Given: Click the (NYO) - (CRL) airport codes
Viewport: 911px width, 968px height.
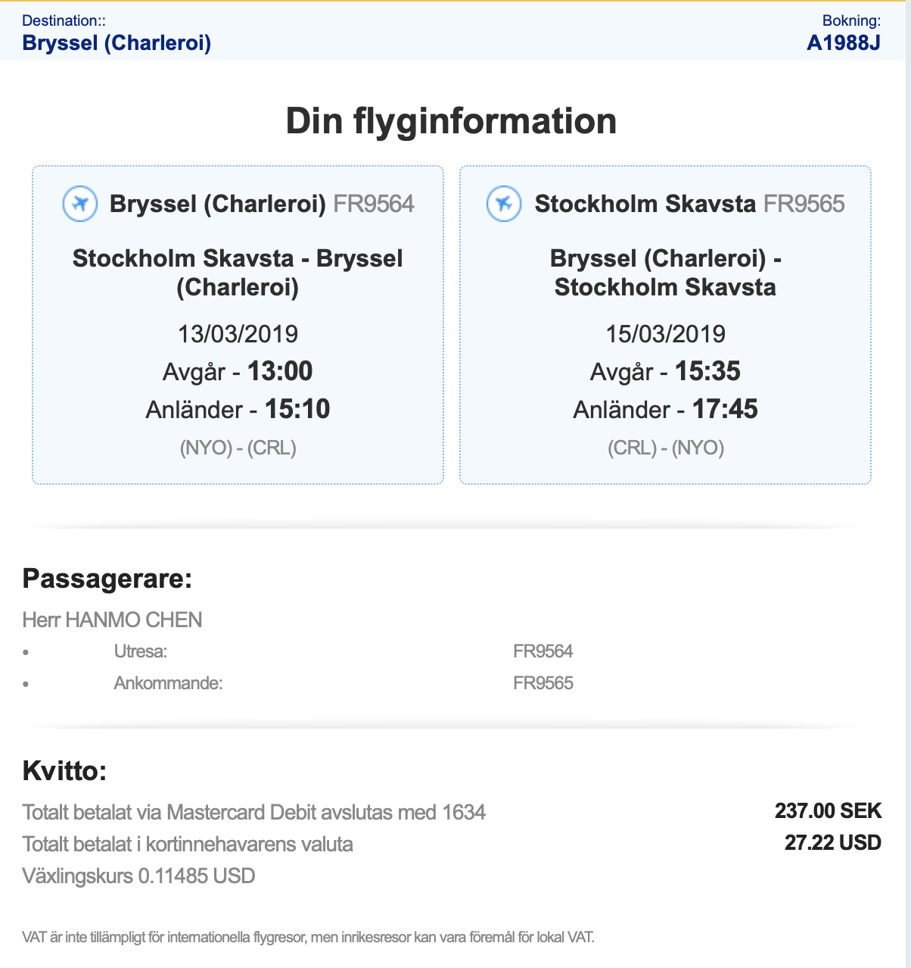Looking at the screenshot, I should (238, 448).
